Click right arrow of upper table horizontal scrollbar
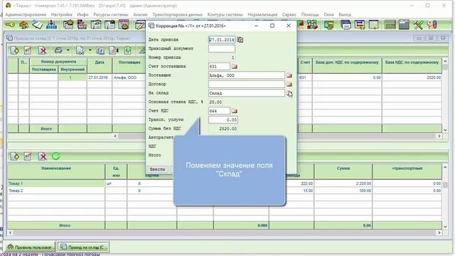This screenshot has height=256, width=455. [439, 136]
